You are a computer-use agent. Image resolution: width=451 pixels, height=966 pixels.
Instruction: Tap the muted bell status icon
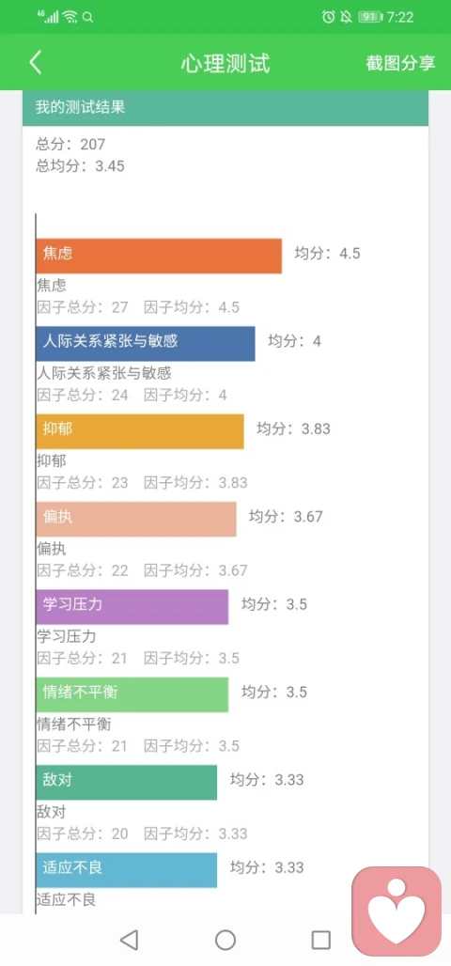click(347, 17)
